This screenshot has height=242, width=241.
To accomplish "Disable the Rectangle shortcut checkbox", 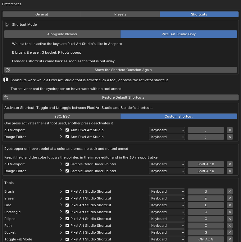I will [67, 212].
